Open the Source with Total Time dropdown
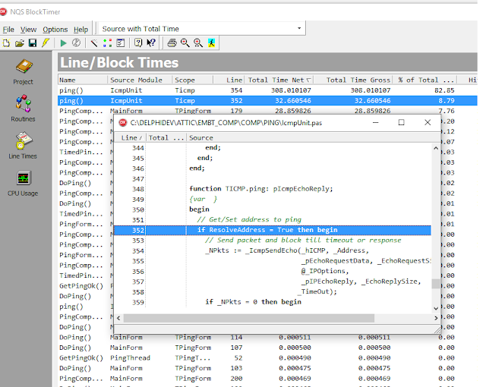 (202, 29)
